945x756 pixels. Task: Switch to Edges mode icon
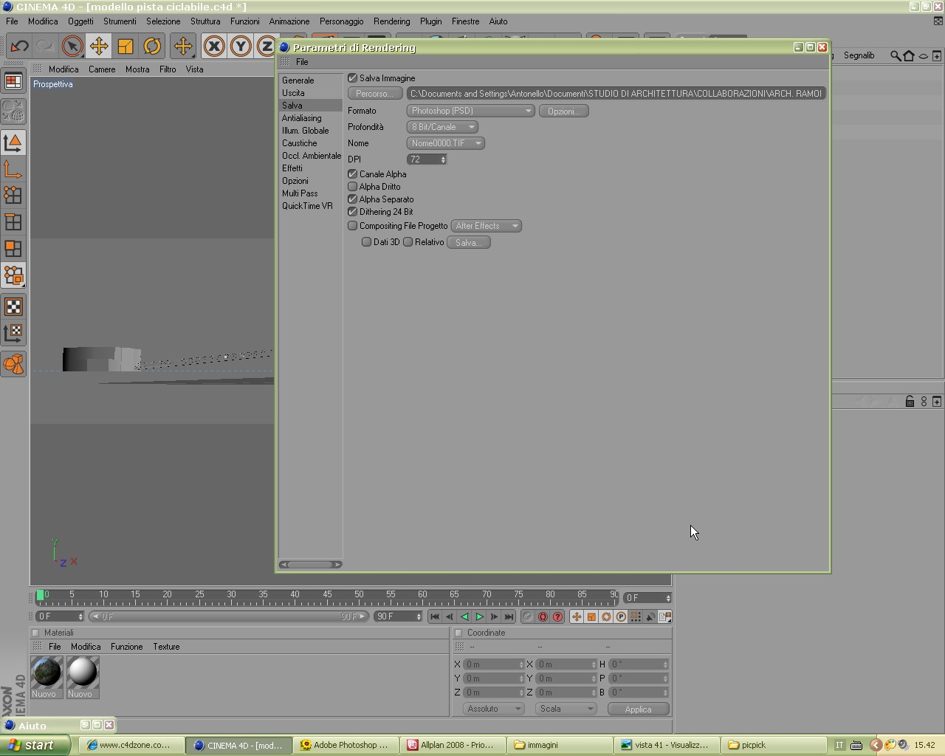13,221
